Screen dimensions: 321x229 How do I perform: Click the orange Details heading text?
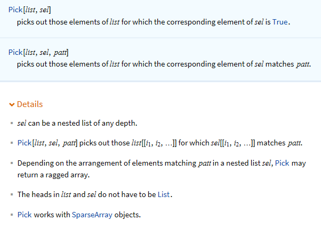30,104
